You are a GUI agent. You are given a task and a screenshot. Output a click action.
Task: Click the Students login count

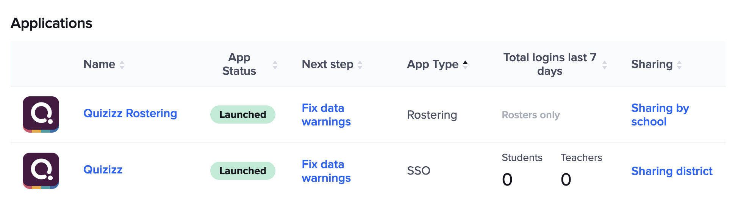click(507, 179)
